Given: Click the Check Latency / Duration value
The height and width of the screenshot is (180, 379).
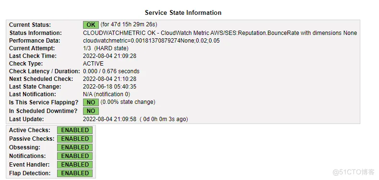Looking at the screenshot, I should 111,71.
